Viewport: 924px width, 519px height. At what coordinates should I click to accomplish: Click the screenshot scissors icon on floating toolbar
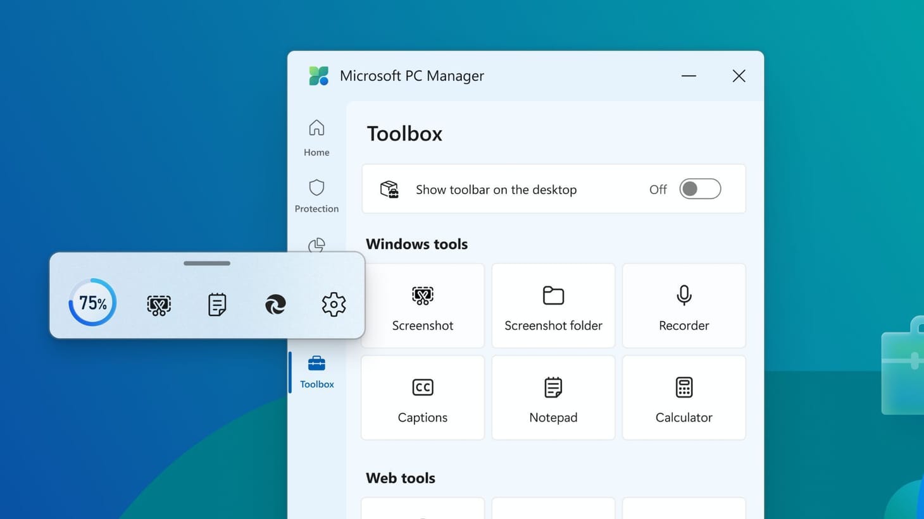pos(159,304)
